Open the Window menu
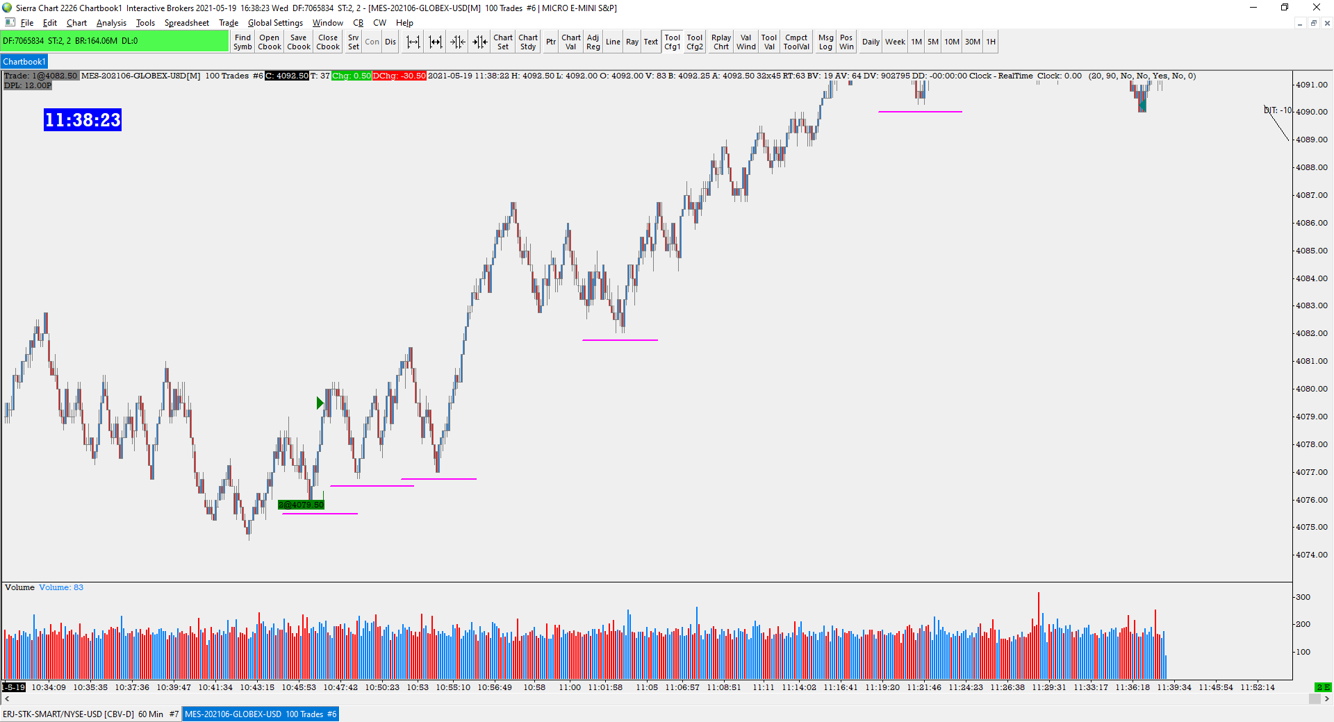 click(x=327, y=23)
